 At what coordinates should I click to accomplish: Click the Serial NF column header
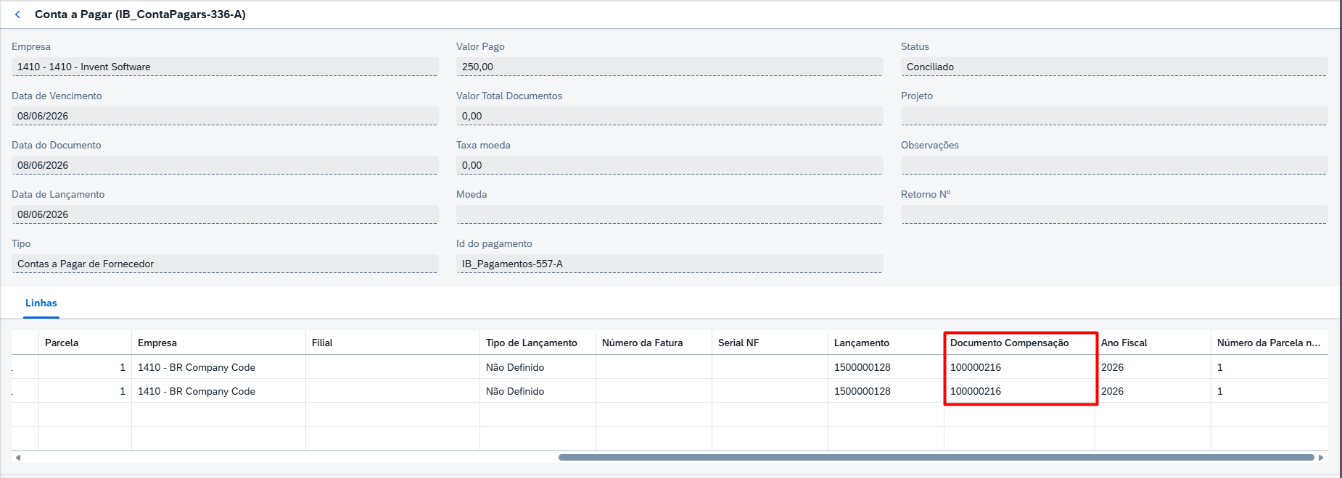[770, 343]
